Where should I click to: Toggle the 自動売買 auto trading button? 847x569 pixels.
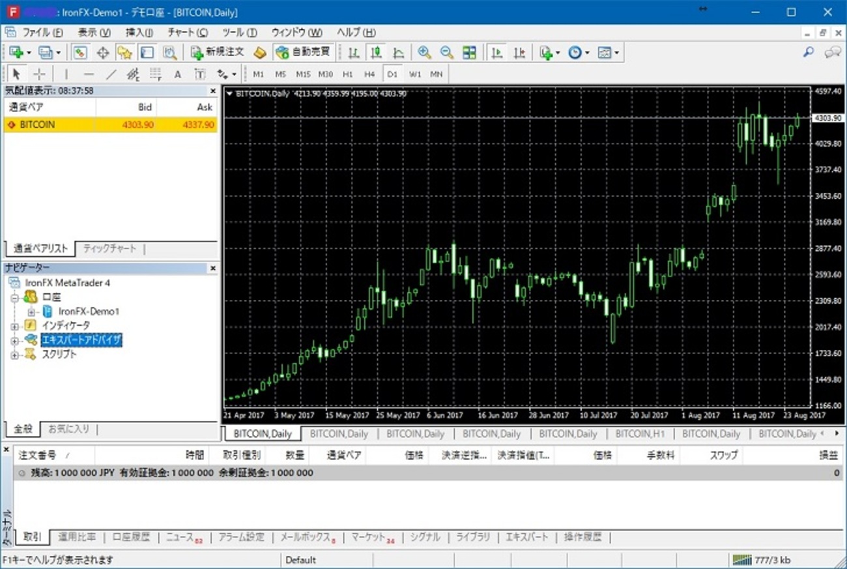(303, 52)
